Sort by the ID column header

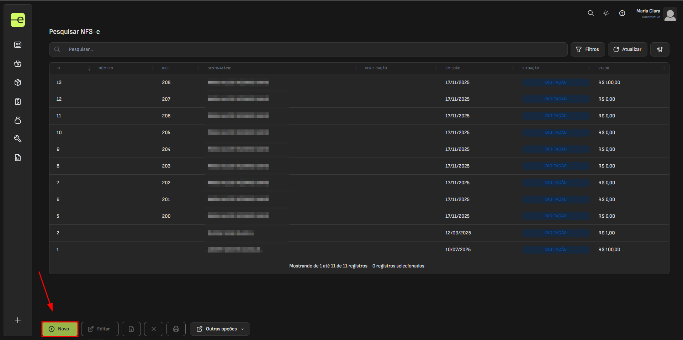[x=58, y=68]
